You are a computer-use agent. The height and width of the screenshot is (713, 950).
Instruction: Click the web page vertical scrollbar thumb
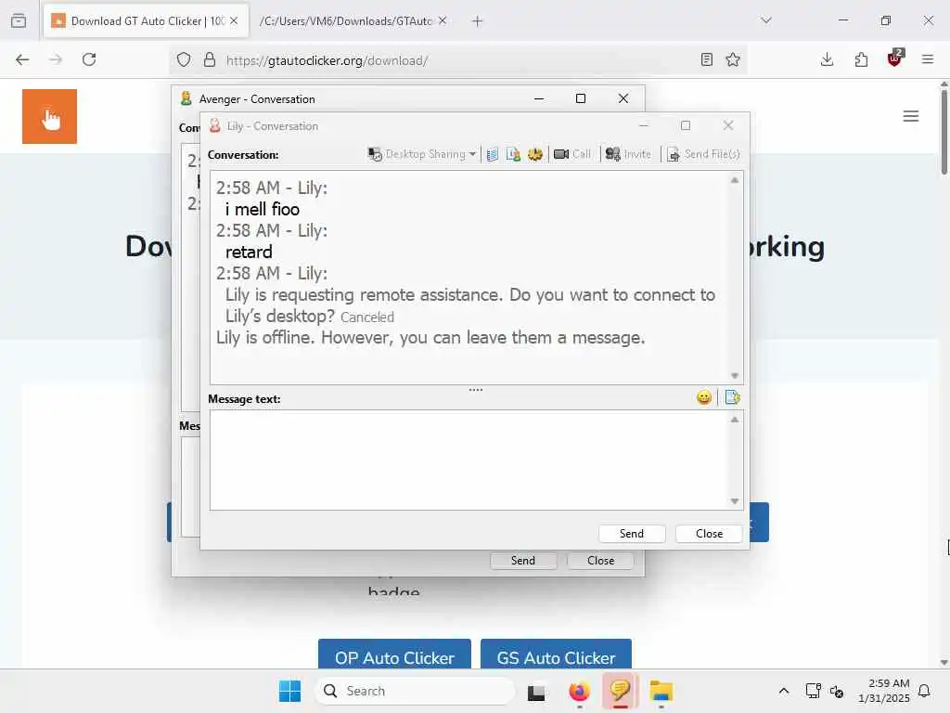[x=944, y=132]
